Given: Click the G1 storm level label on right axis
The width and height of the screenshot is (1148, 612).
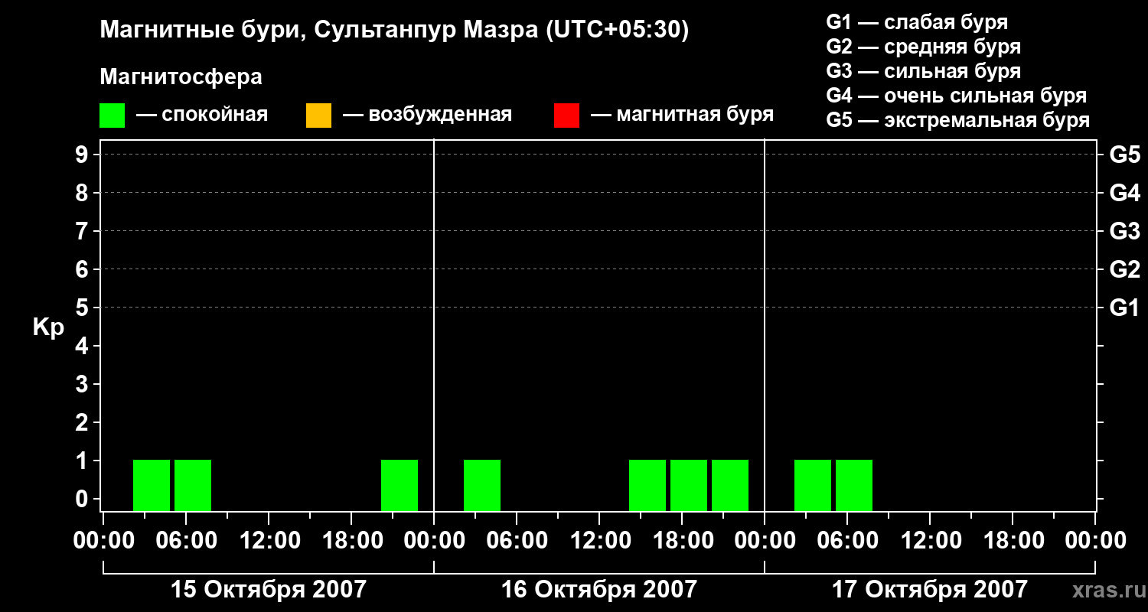Looking at the screenshot, I should 1124,308.
